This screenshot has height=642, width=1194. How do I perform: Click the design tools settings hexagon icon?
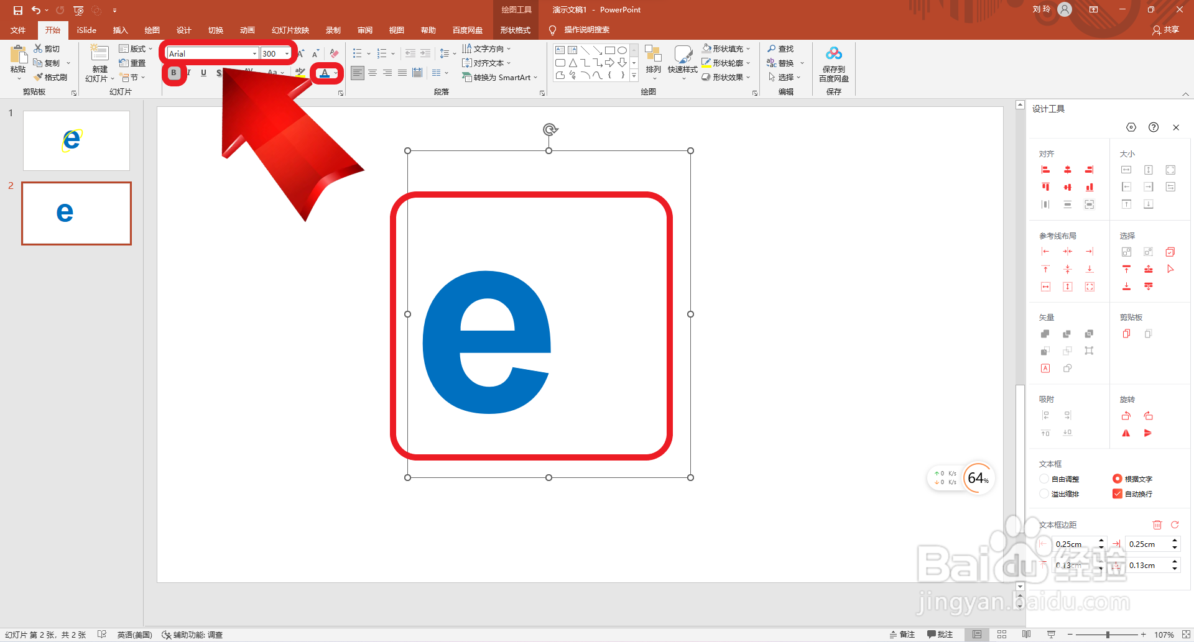click(x=1131, y=127)
